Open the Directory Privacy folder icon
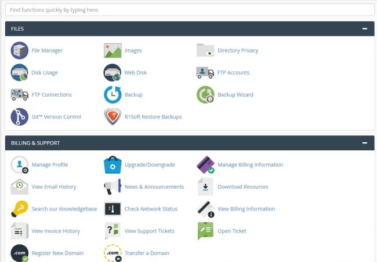This screenshot has height=262, width=377. 205,50
